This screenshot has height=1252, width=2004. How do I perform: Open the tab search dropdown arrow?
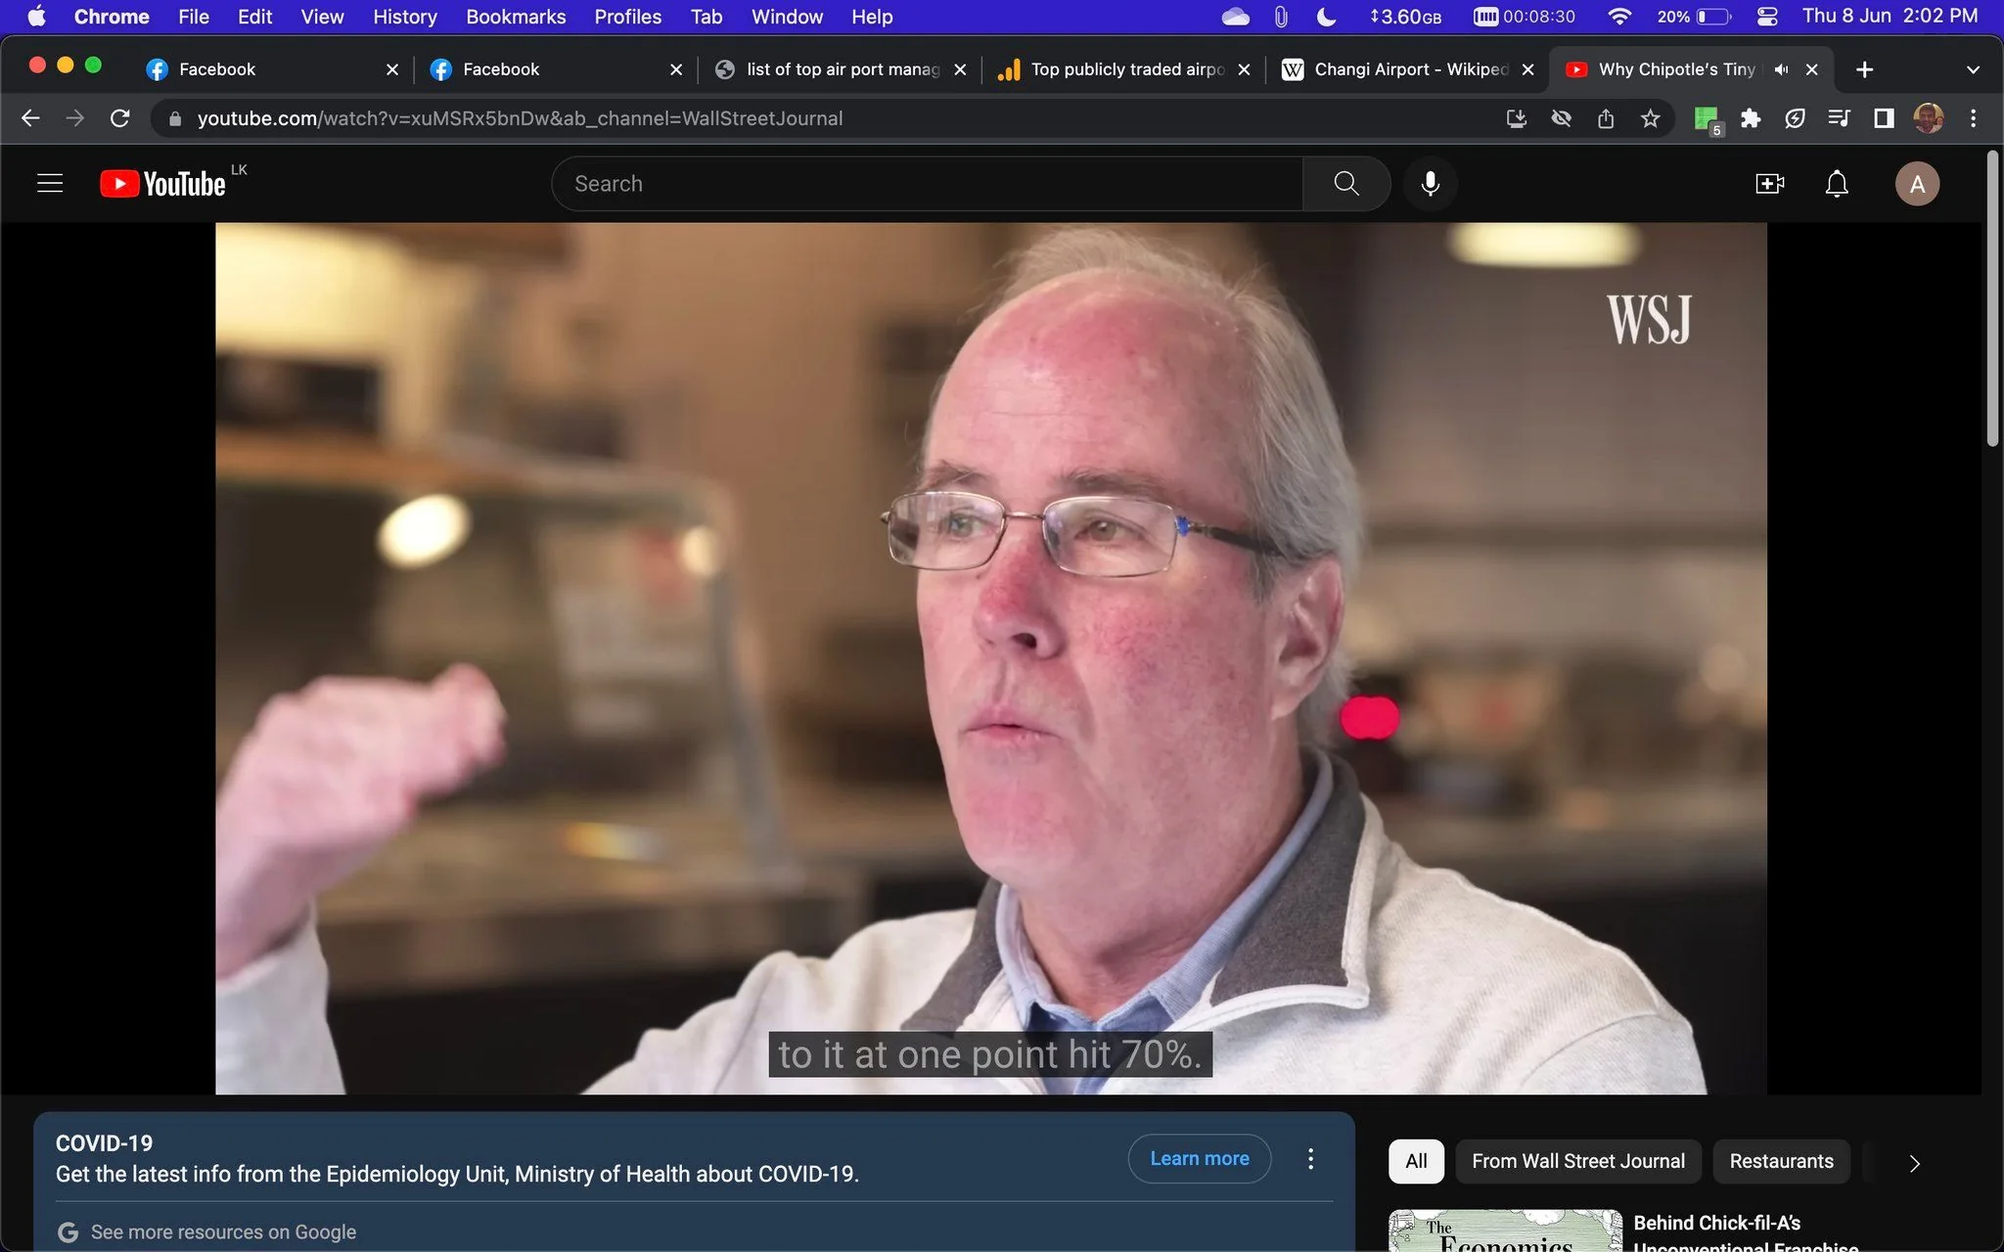point(1973,69)
